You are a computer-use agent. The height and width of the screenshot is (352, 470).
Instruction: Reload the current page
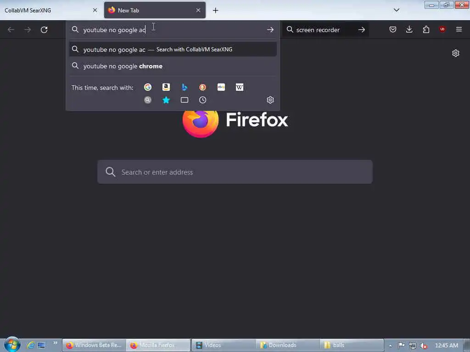click(x=44, y=30)
